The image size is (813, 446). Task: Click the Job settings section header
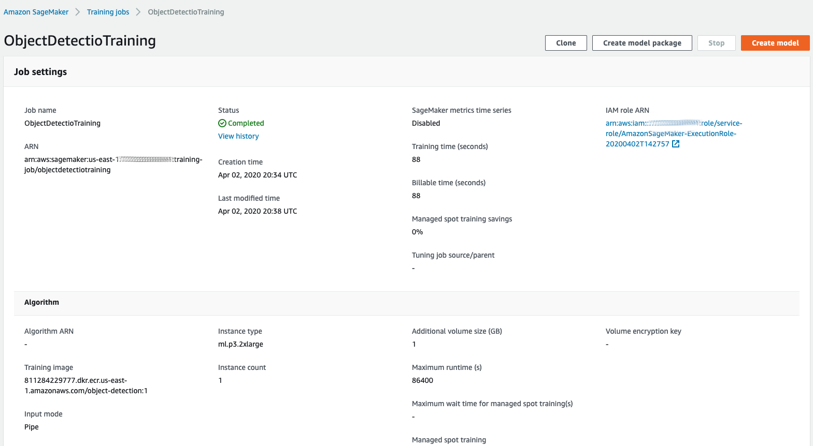pos(40,72)
